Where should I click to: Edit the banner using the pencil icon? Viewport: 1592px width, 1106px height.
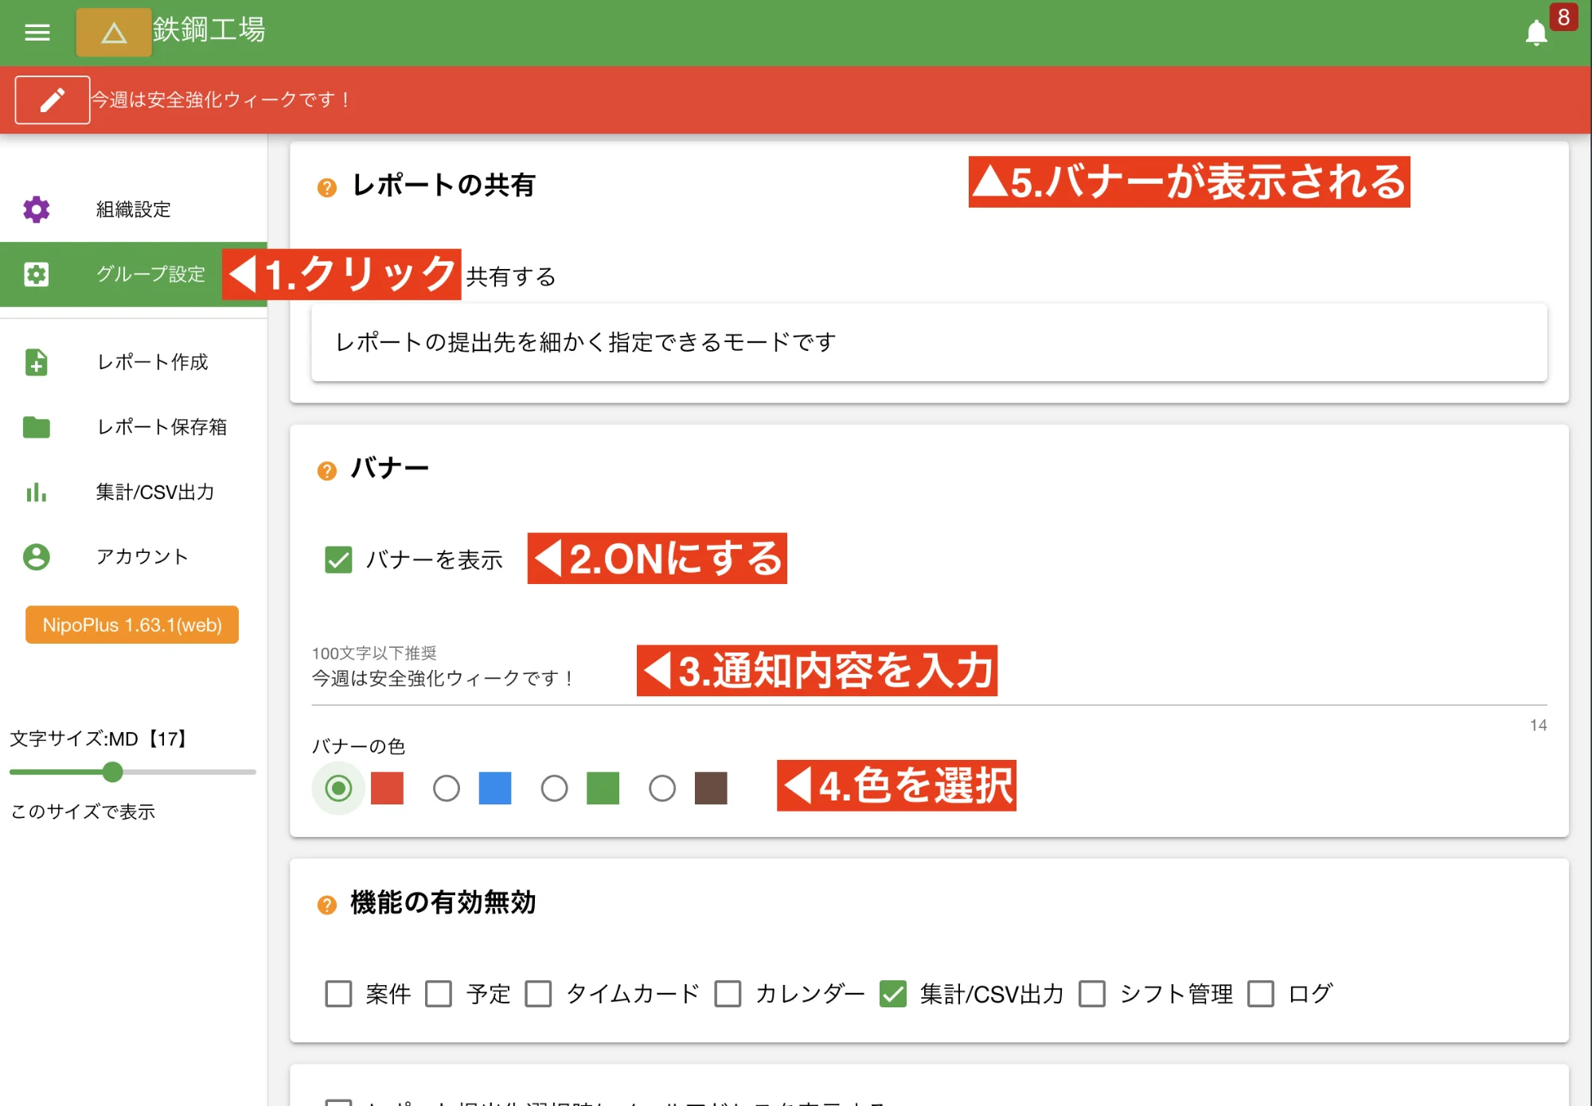[52, 99]
